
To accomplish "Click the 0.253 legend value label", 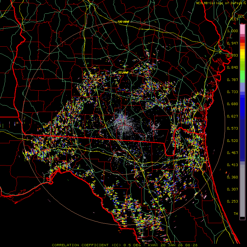I will tap(232, 201).
